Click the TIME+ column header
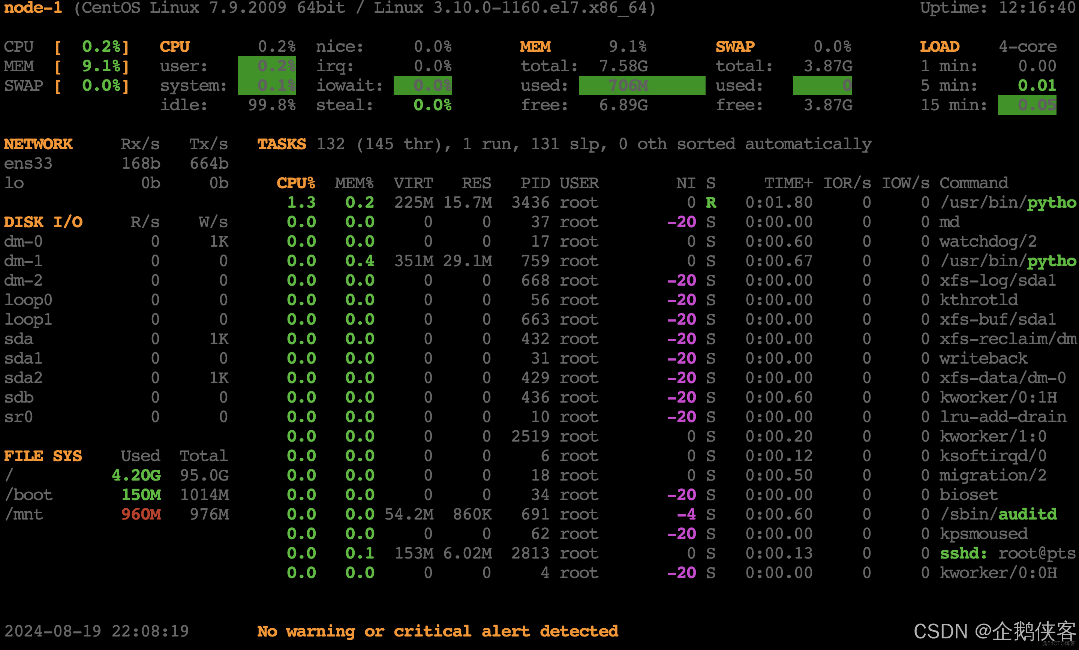This screenshot has width=1079, height=650. click(789, 183)
